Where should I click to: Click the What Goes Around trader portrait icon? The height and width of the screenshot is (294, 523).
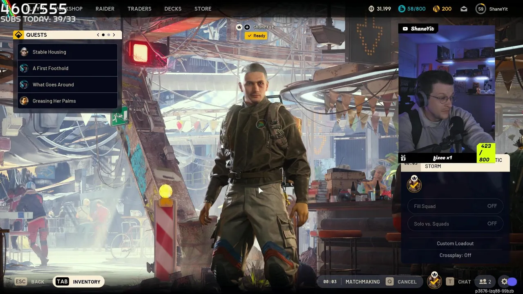coord(24,85)
